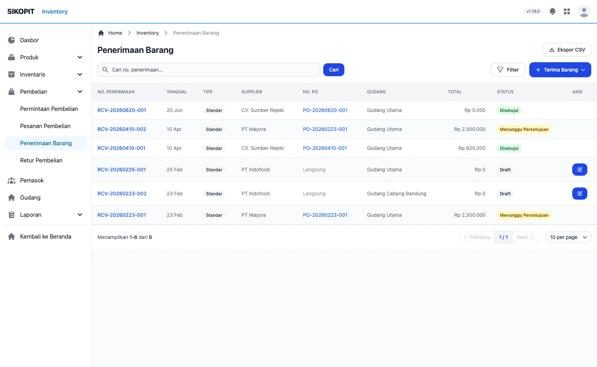The height and width of the screenshot is (367, 597).
Task: Sort by the TANGGAL column header
Action: coord(177,92)
